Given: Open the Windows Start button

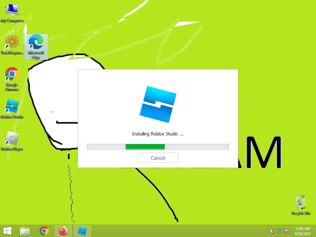Looking at the screenshot, I should pyautogui.click(x=7, y=231).
